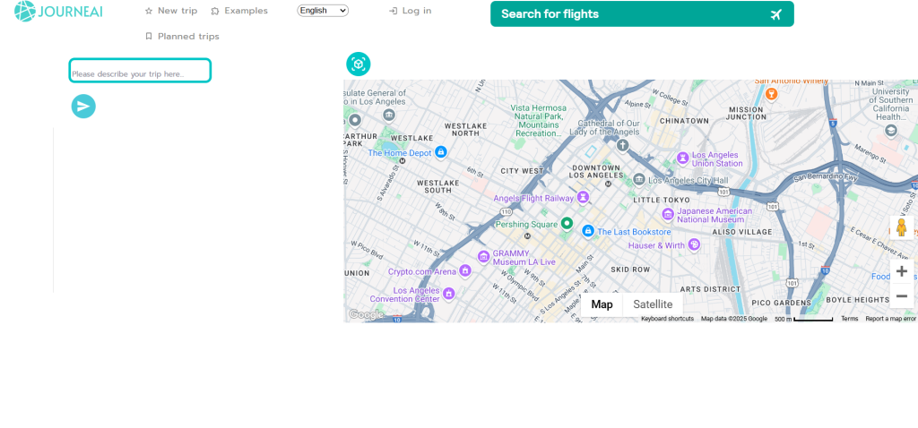Screen dimensions: 918x428
Task: Click the JourneAI logo
Action: tap(58, 12)
